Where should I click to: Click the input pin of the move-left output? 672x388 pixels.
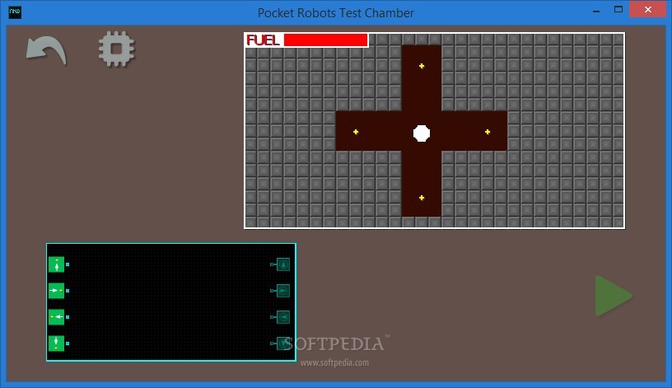click(x=273, y=317)
